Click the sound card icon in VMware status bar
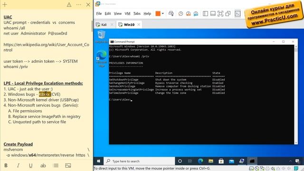This screenshot has height=171, width=304. click(x=273, y=168)
